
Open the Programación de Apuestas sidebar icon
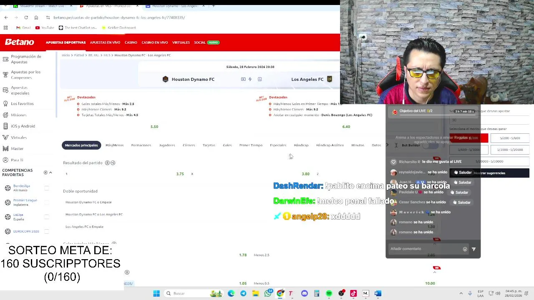(x=5, y=59)
